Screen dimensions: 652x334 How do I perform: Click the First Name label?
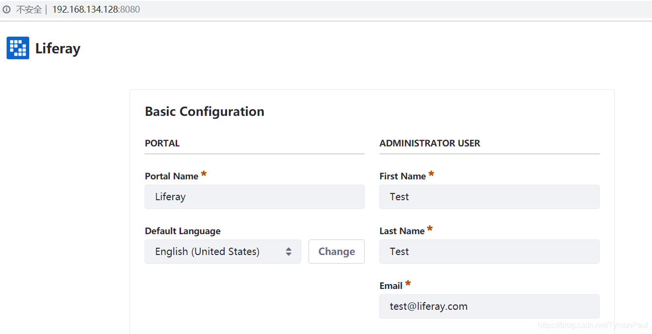403,176
